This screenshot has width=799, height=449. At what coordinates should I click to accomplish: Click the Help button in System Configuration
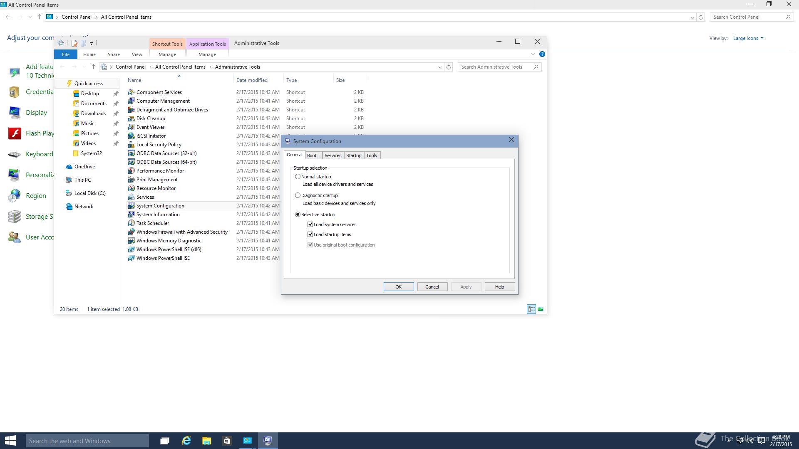(x=500, y=287)
